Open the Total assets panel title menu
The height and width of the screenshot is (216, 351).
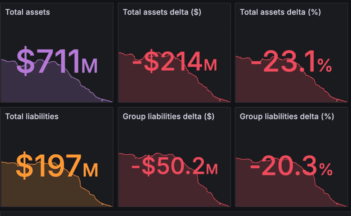tap(28, 12)
